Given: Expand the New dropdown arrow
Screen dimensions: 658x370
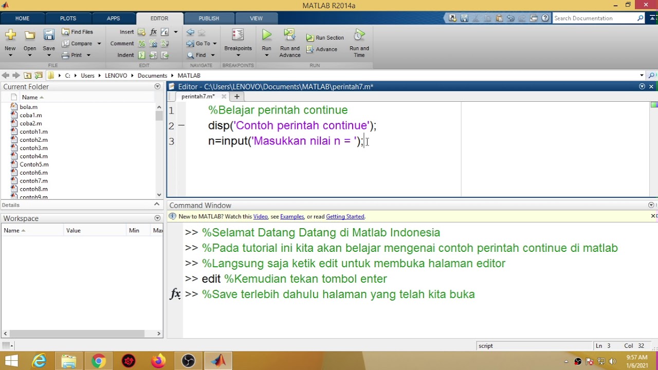Looking at the screenshot, I should (x=10, y=55).
